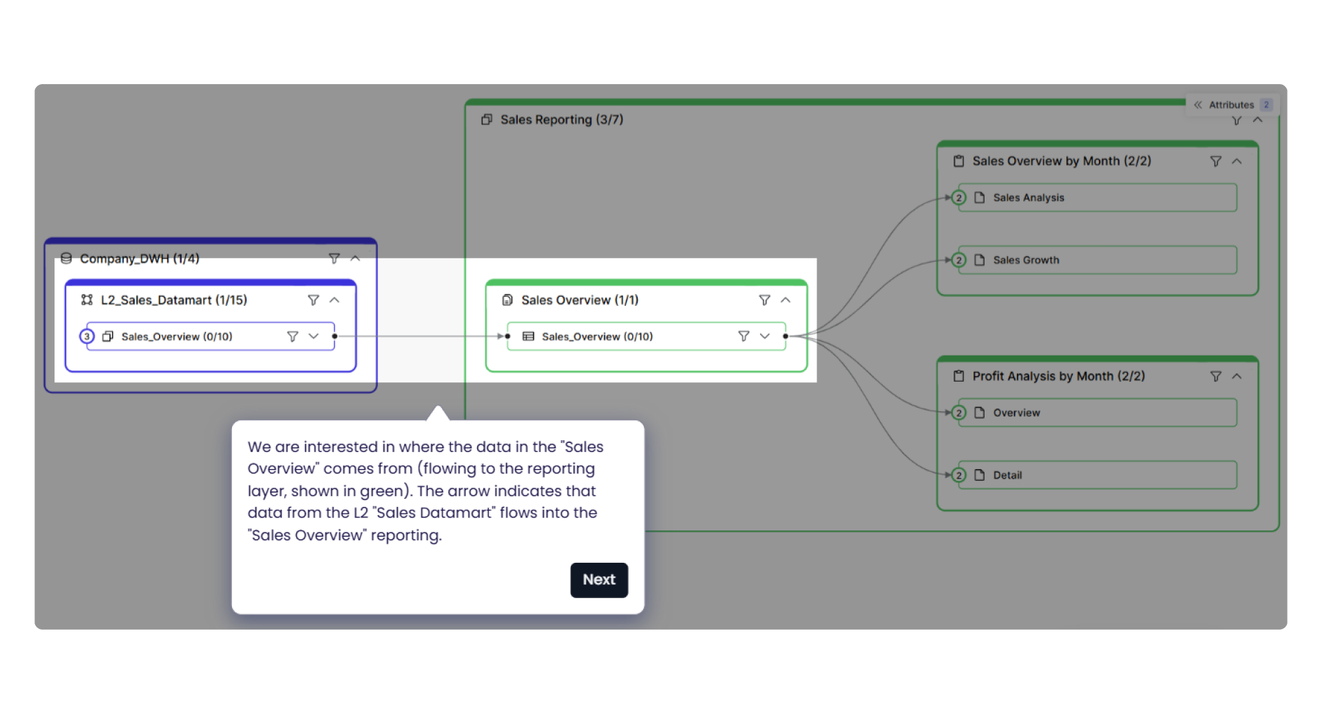Click the database icon beside Company_DWH
This screenshot has height=713, width=1322.
[x=65, y=258]
